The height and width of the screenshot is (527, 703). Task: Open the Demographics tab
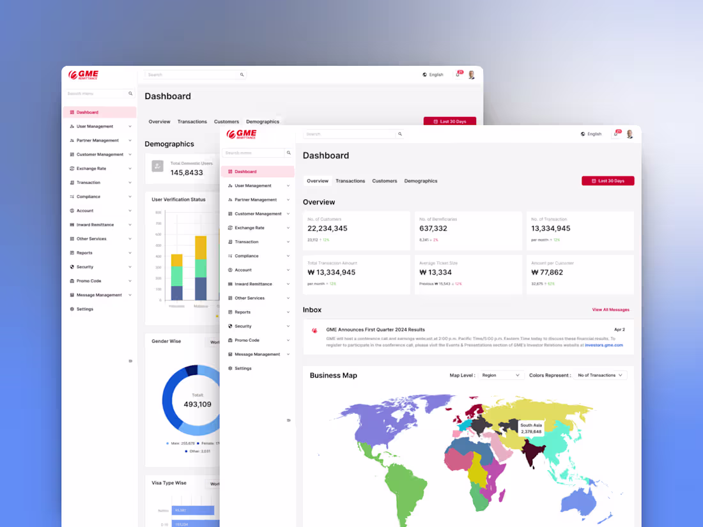pos(421,181)
